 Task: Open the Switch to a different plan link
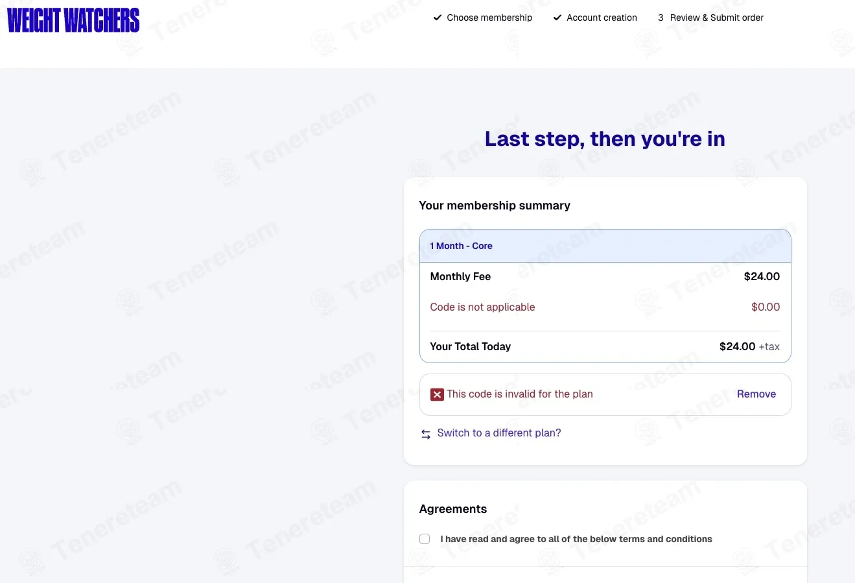(499, 433)
